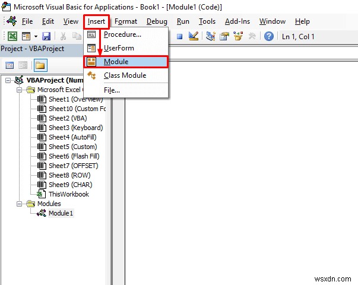Select Sheet2 (VBA) in project tree
Screen dimensions: 358x285
click(68, 118)
